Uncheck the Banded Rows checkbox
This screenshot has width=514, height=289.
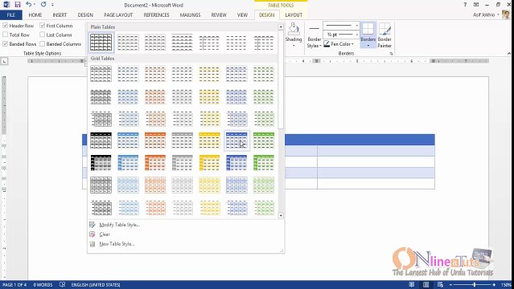(6, 44)
